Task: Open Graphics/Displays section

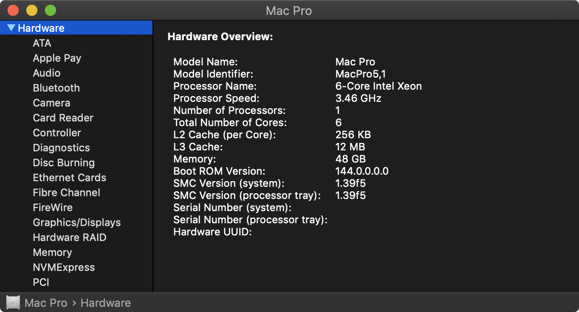Action: (x=77, y=222)
